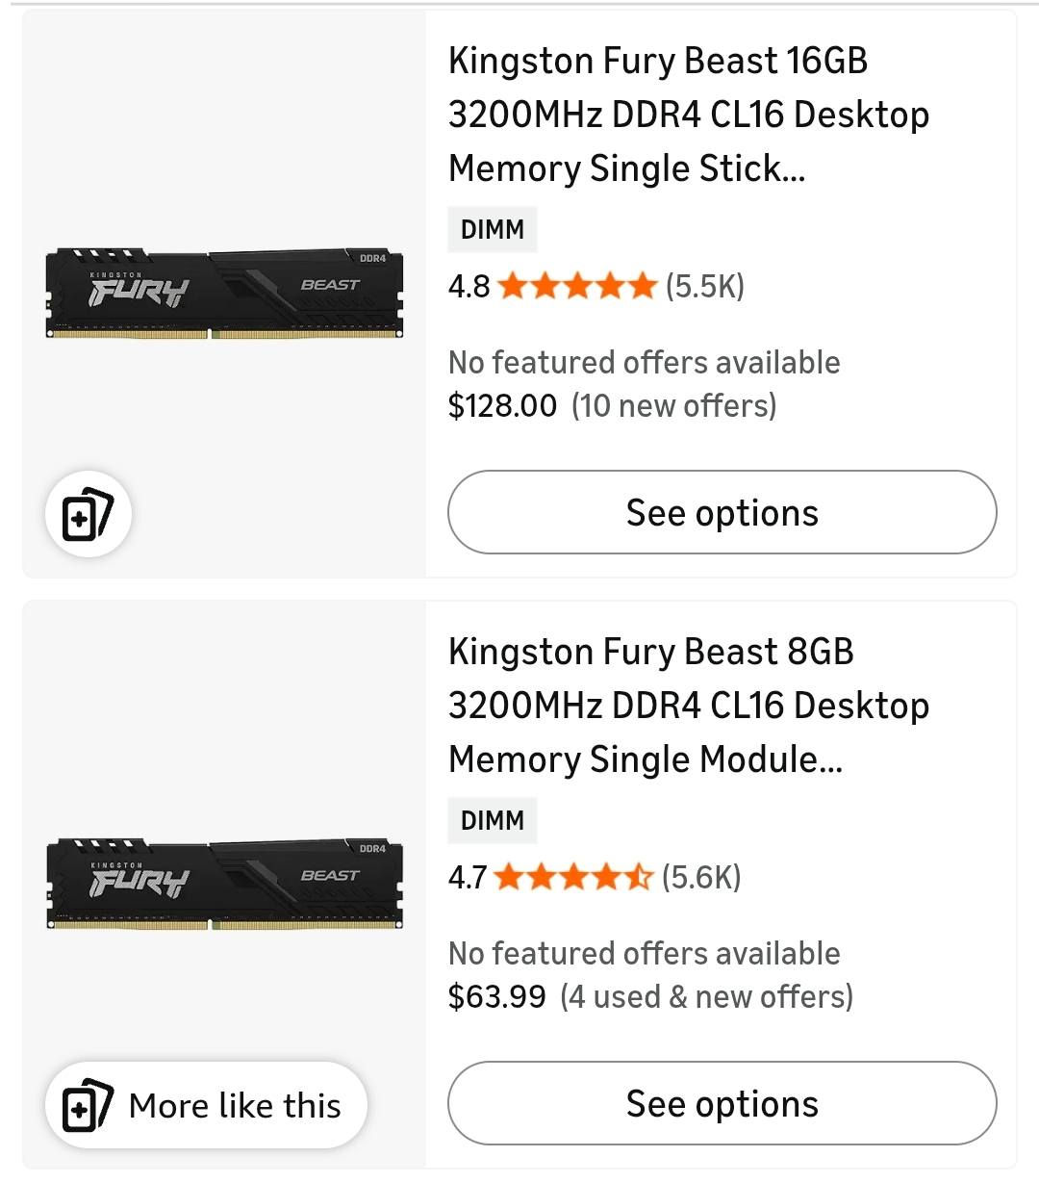Tap "No featured offers available" on the 16GB listing
Image resolution: width=1039 pixels, height=1183 pixels.
pos(644,362)
